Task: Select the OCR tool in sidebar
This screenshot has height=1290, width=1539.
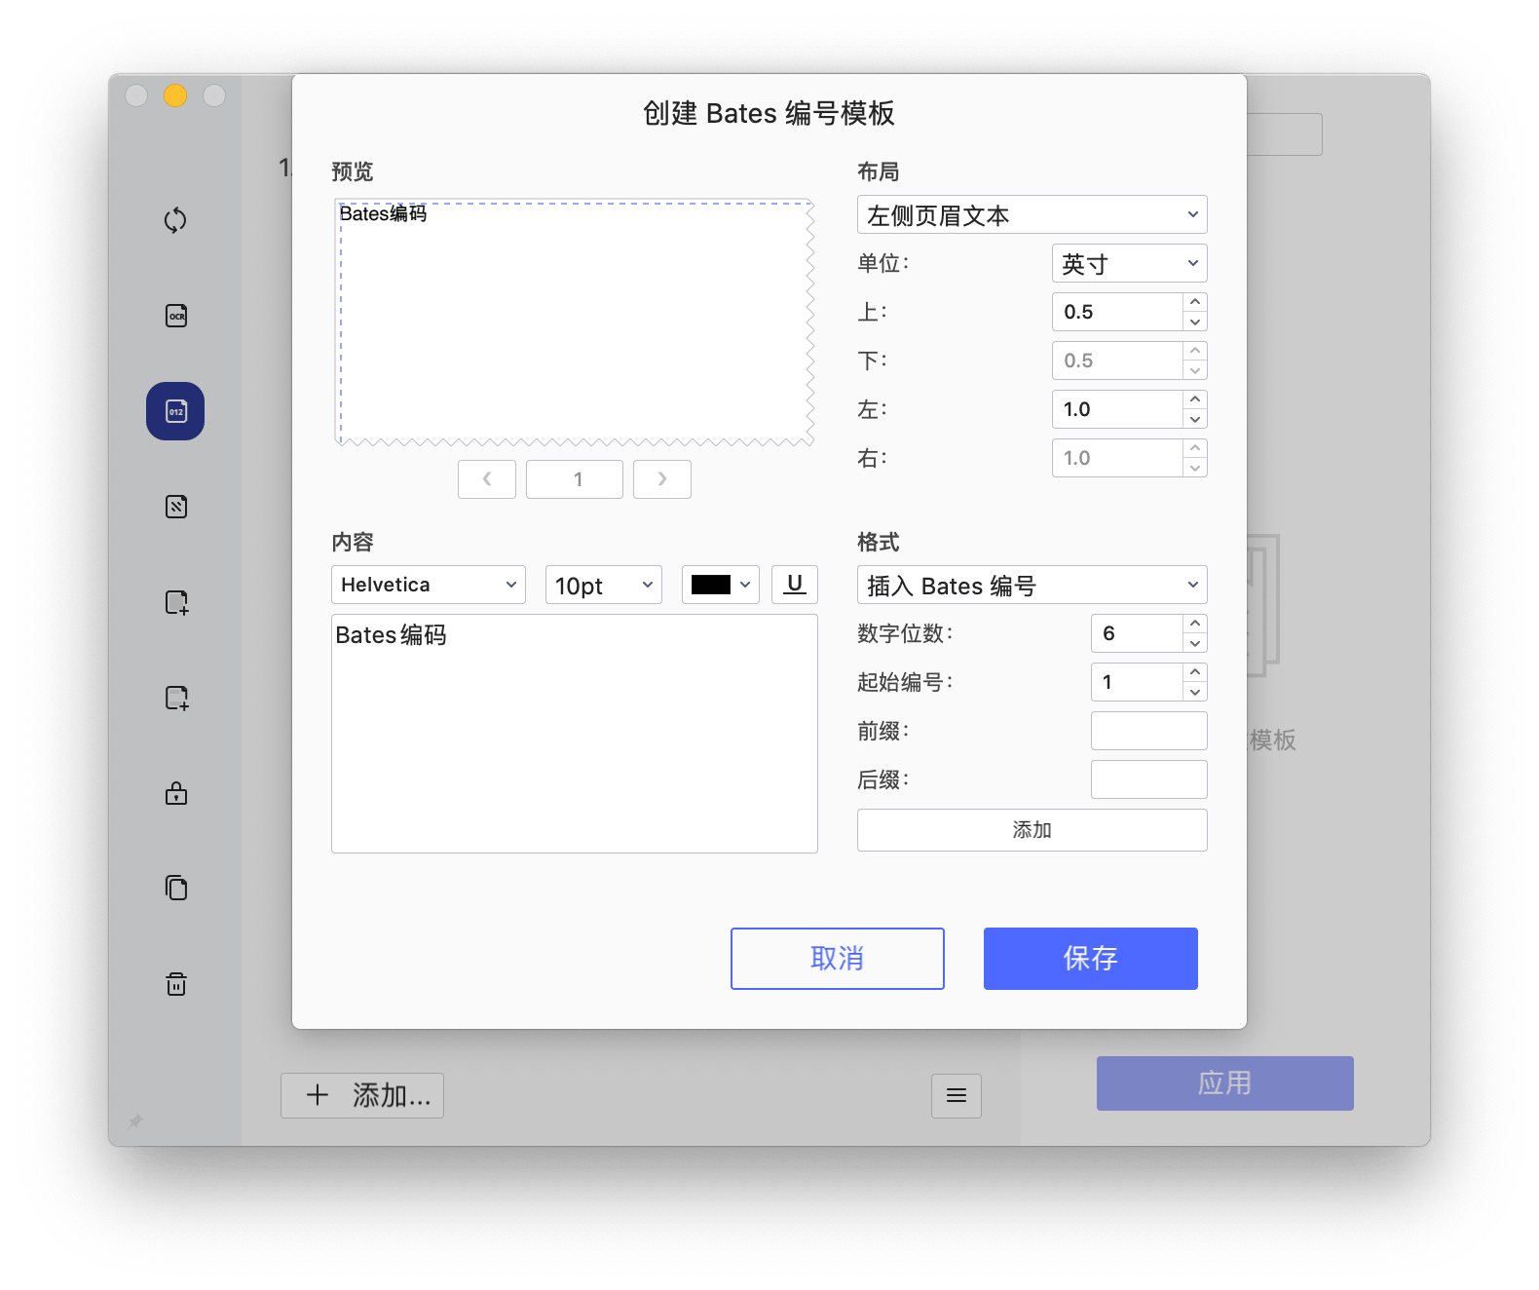Action: 175,316
